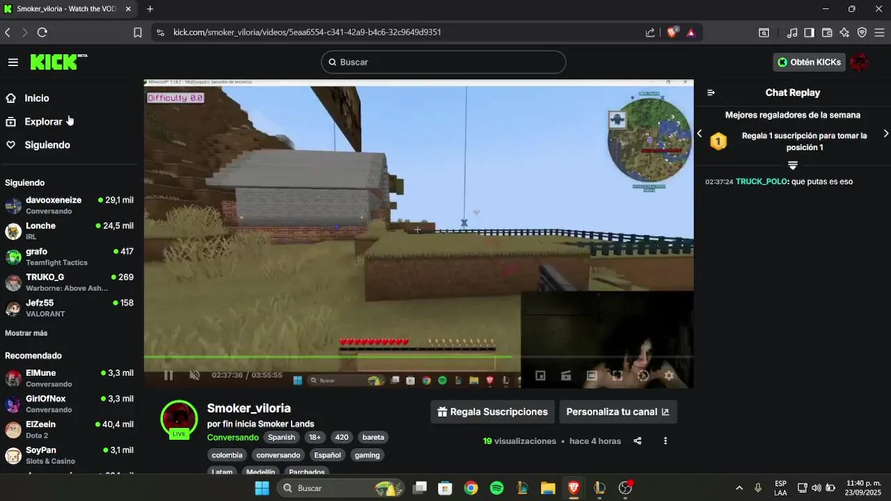Show previous top gifter slide
This screenshot has height=501, width=891.
point(700,134)
